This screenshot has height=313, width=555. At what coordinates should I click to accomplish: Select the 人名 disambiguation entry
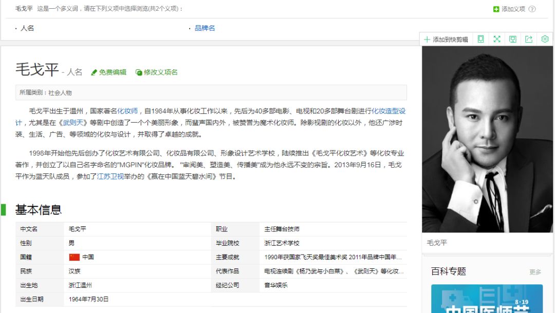27,28
